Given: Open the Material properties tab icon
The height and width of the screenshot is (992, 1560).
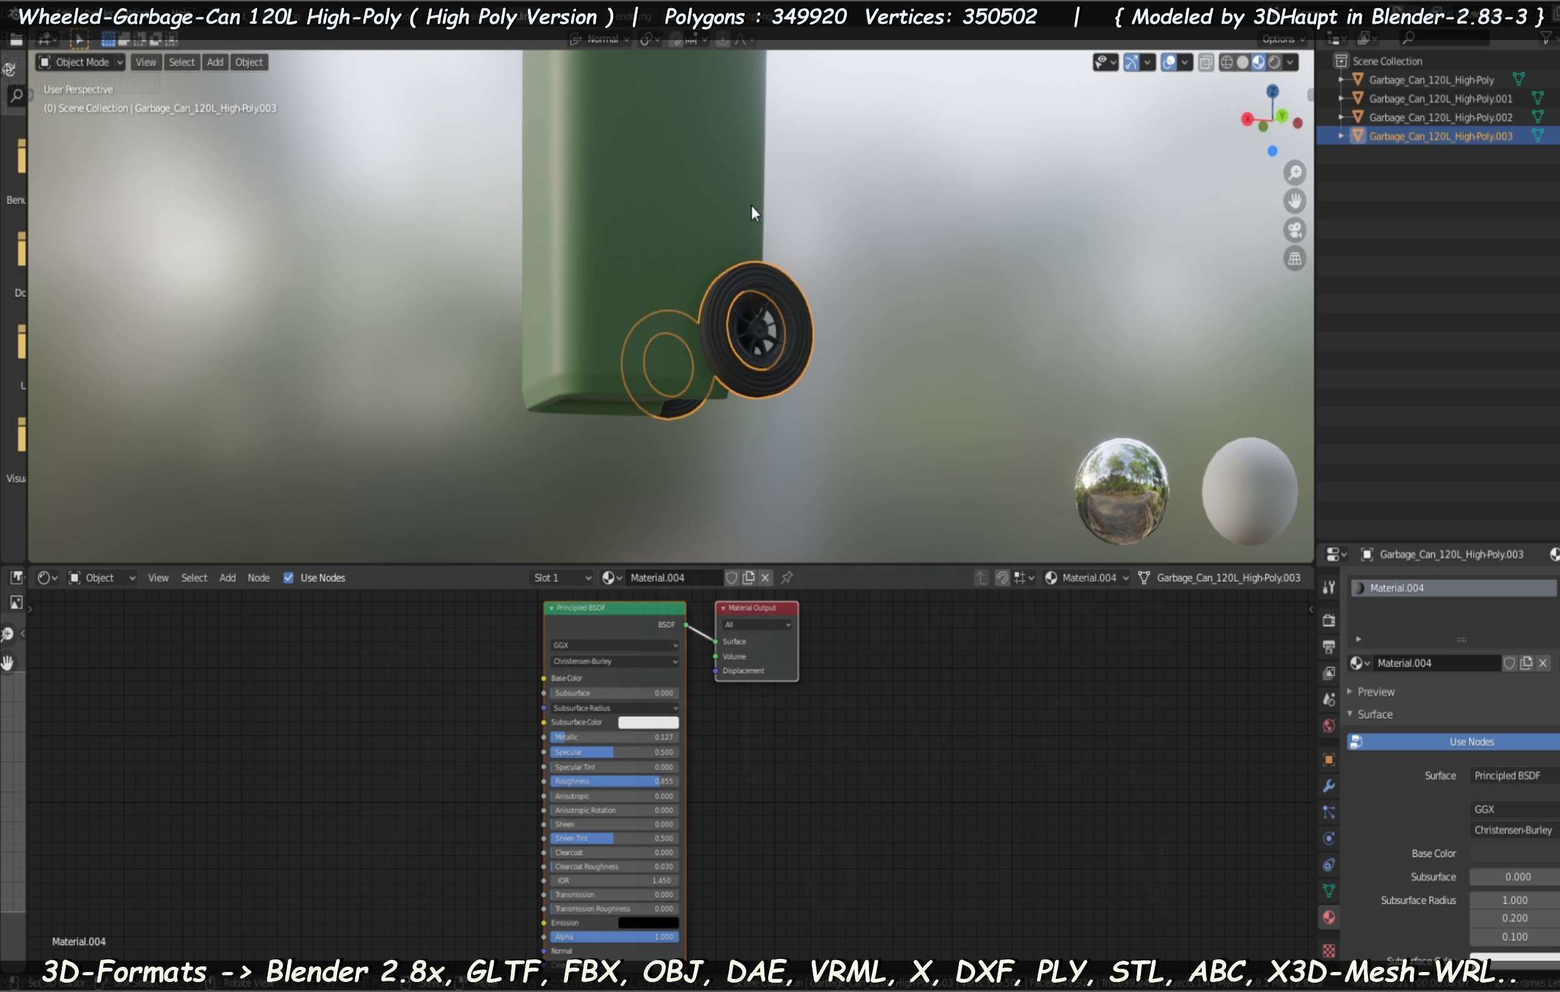Looking at the screenshot, I should (1329, 918).
